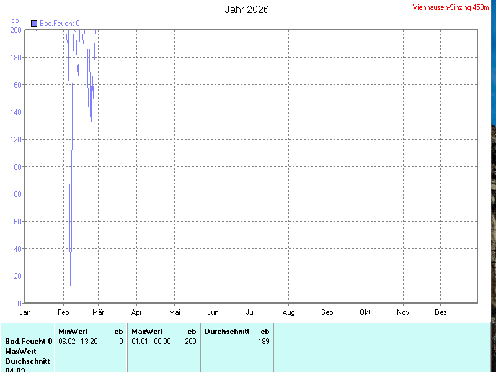This screenshot has width=496, height=372.
Task: Pick the Jul month axis label
Action: (x=250, y=312)
